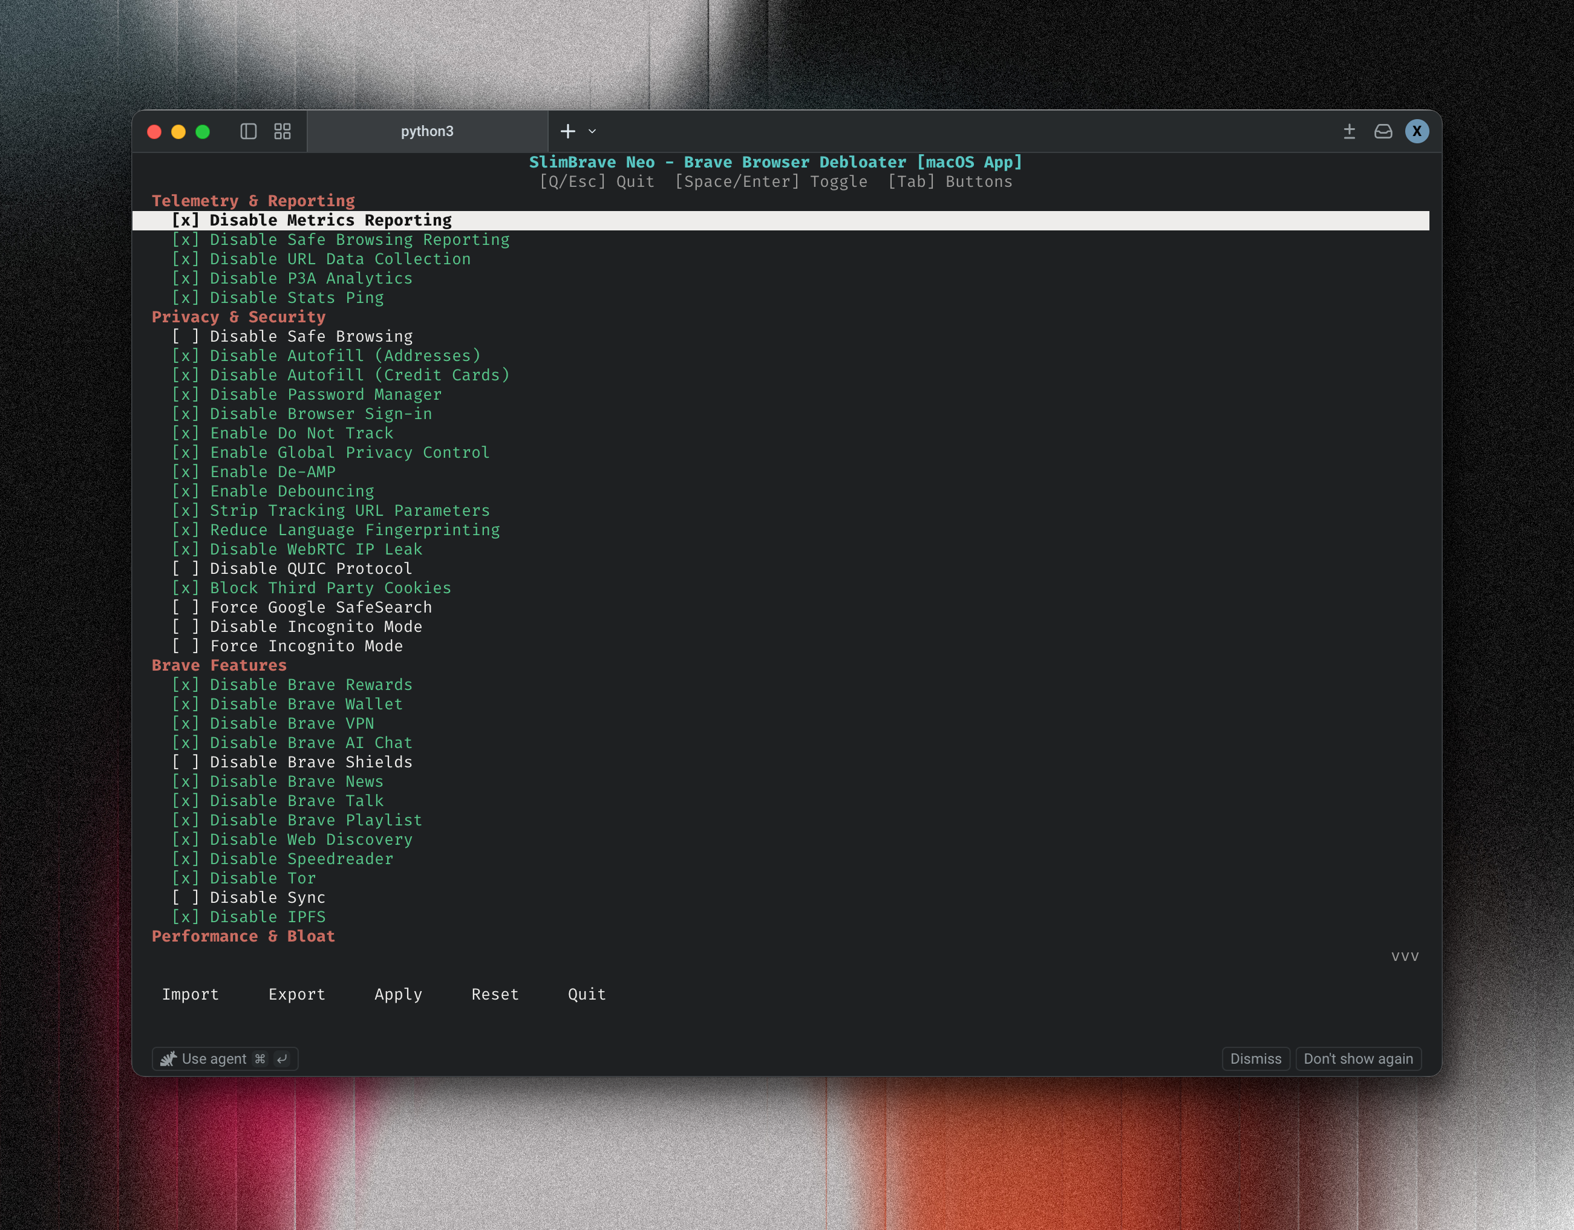This screenshot has width=1574, height=1230.
Task: Toggle Disable URL Data Collection
Action: click(x=321, y=259)
